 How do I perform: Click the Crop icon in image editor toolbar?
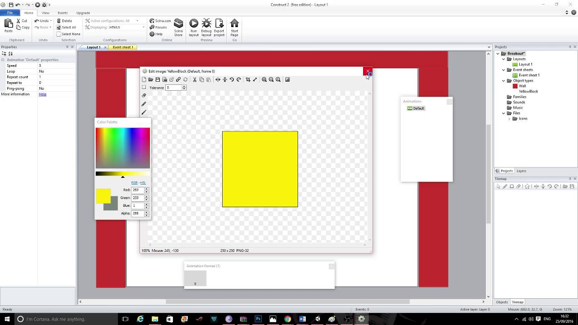248,79
